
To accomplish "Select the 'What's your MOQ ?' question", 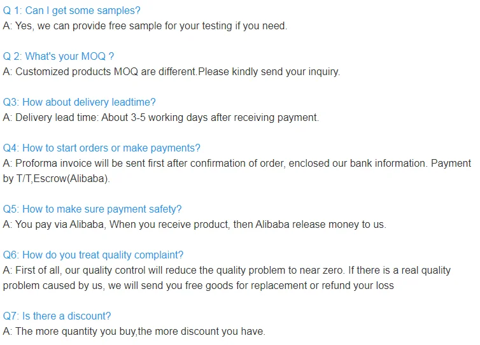I will coord(59,57).
